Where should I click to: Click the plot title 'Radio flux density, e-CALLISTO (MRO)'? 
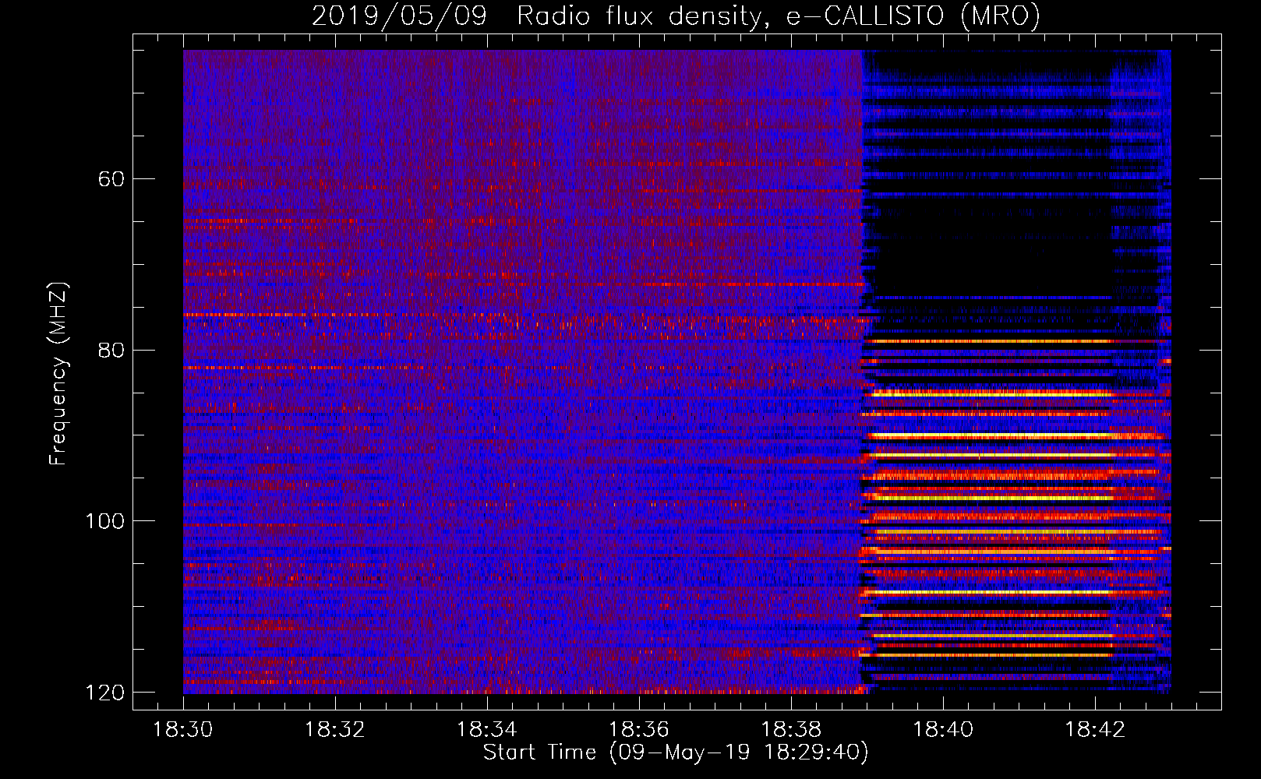tap(779, 16)
